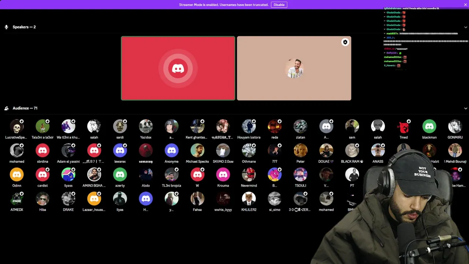Click the Speakers microphone icon
This screenshot has height=264, width=469.
click(6, 27)
